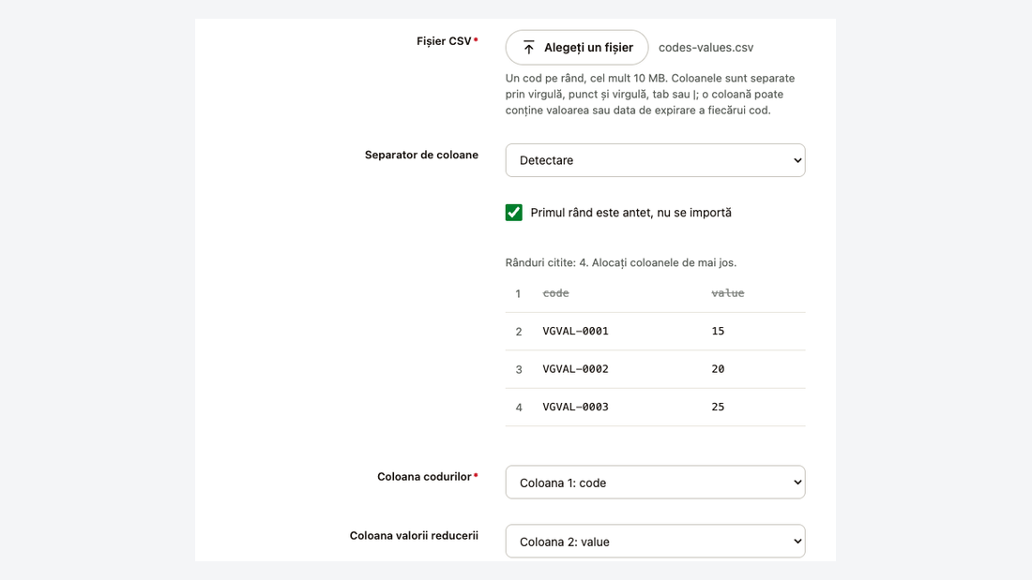Click the codes-values.csv file name
This screenshot has width=1032, height=580.
(706, 48)
